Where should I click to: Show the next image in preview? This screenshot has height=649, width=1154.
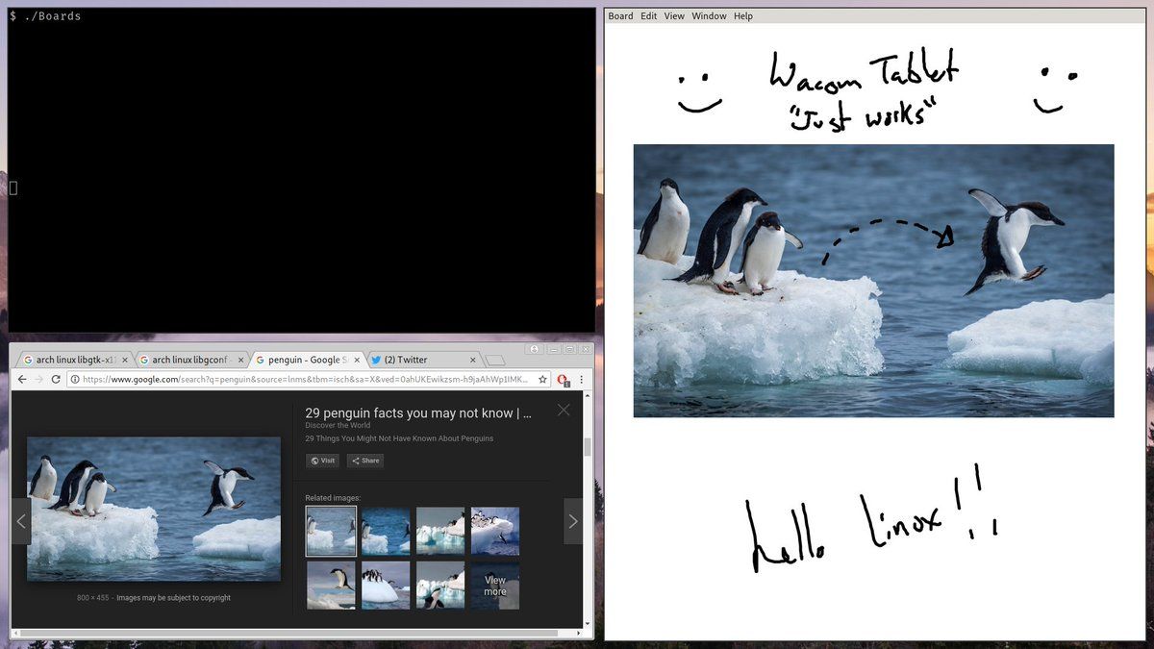tap(573, 521)
